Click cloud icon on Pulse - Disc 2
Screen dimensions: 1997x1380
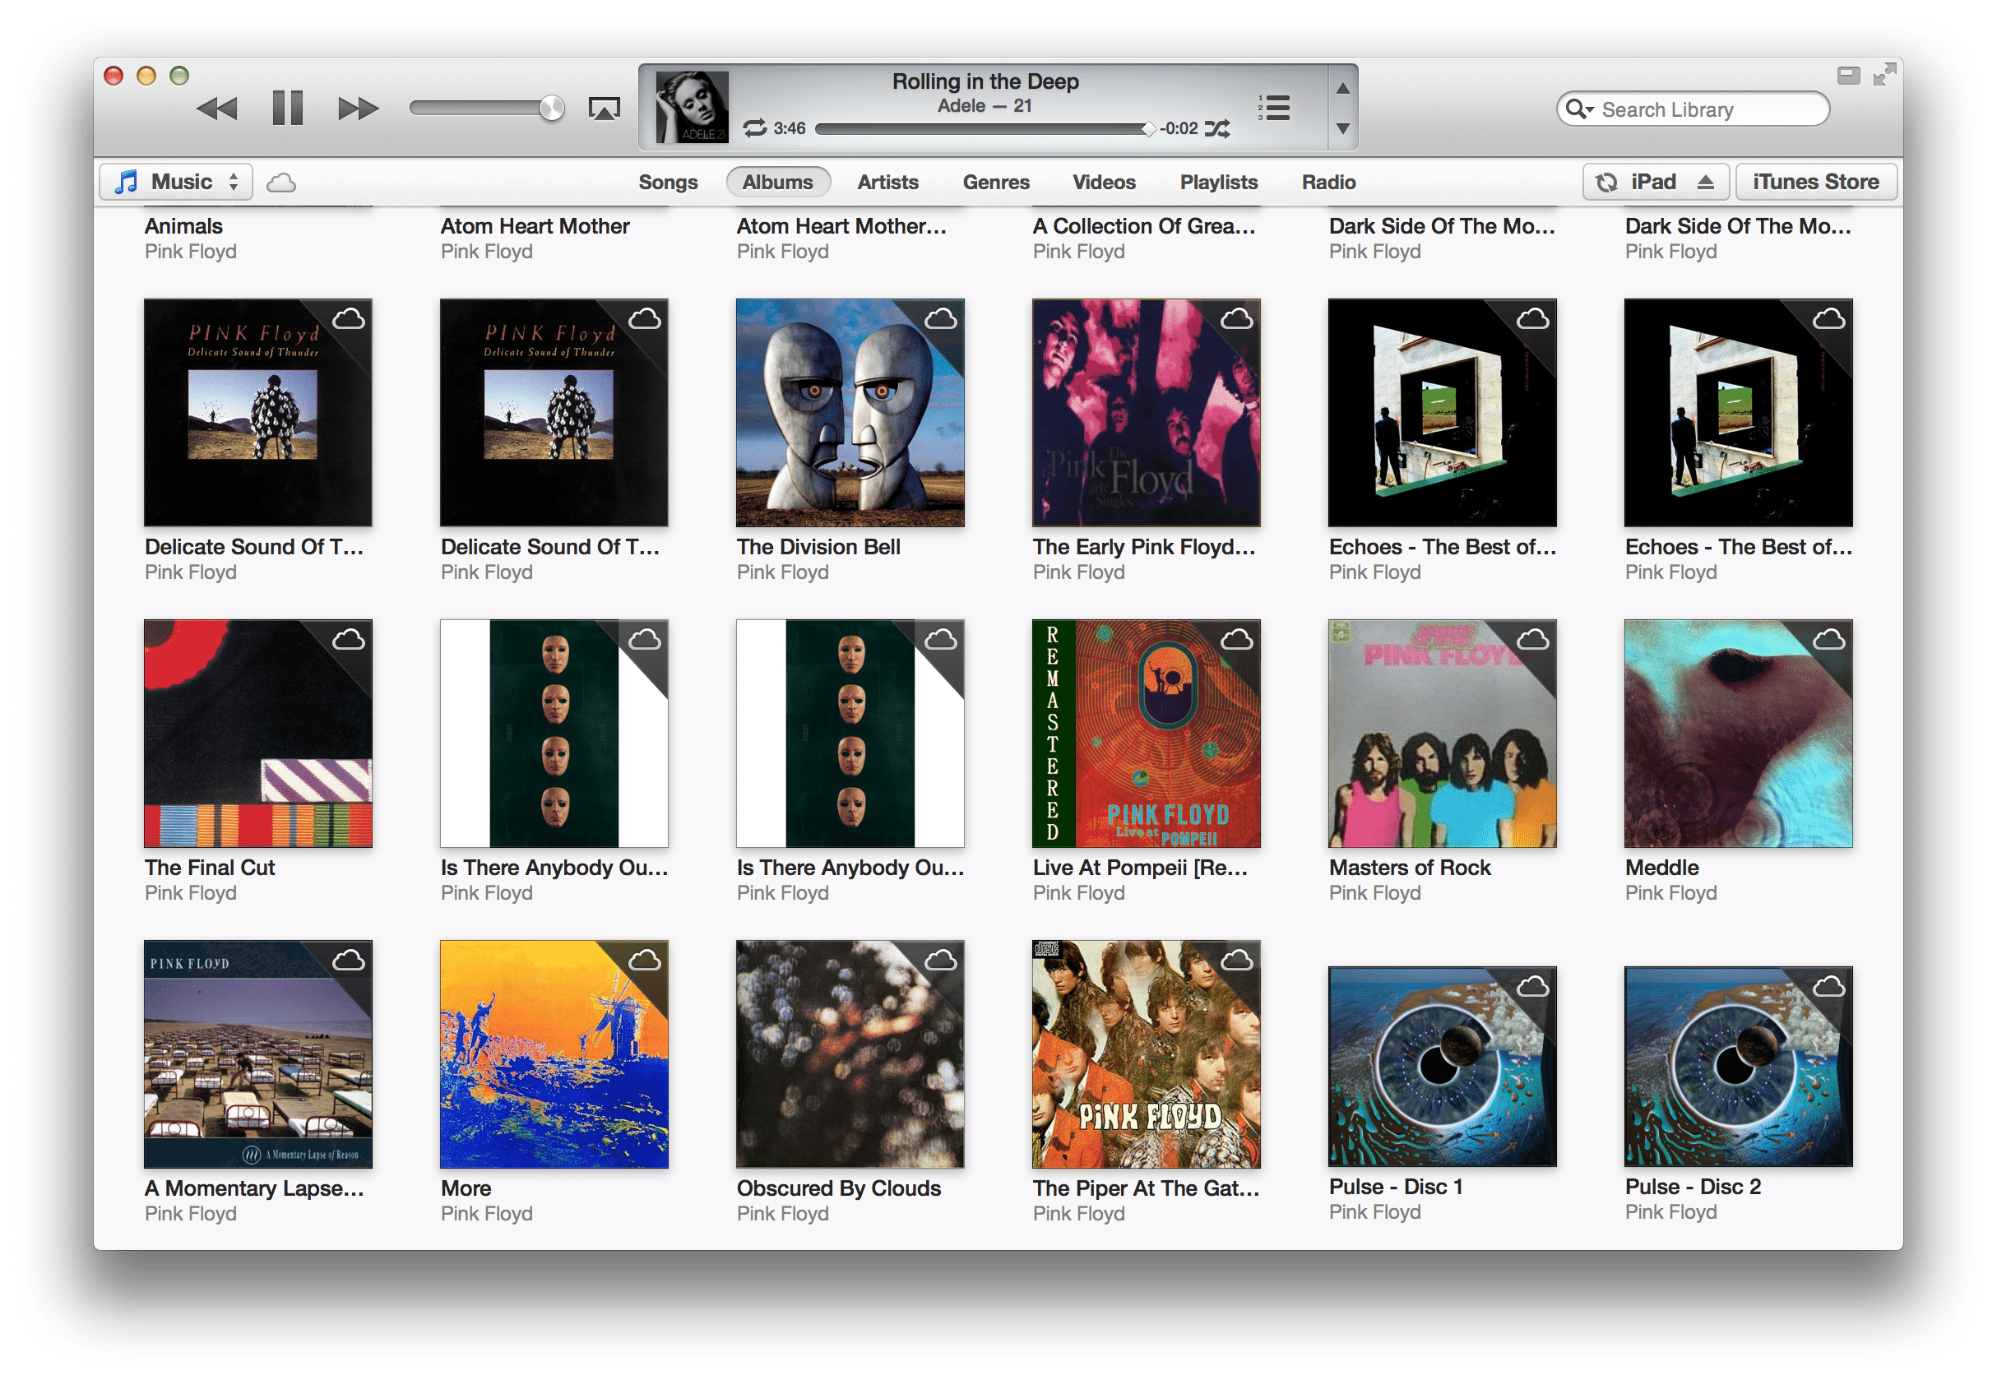1828,986
